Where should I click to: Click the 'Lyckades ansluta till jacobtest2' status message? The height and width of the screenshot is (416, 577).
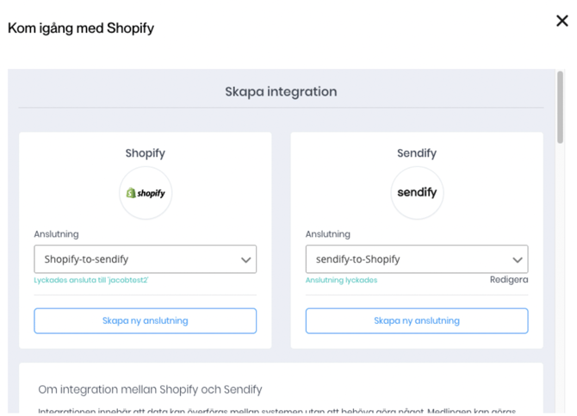coord(91,280)
